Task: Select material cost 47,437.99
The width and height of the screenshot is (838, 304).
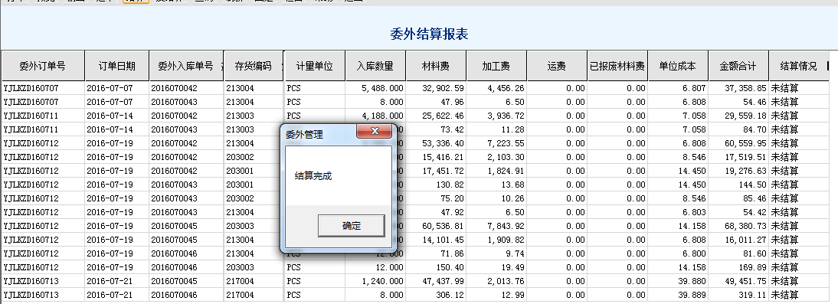Action: click(x=436, y=282)
